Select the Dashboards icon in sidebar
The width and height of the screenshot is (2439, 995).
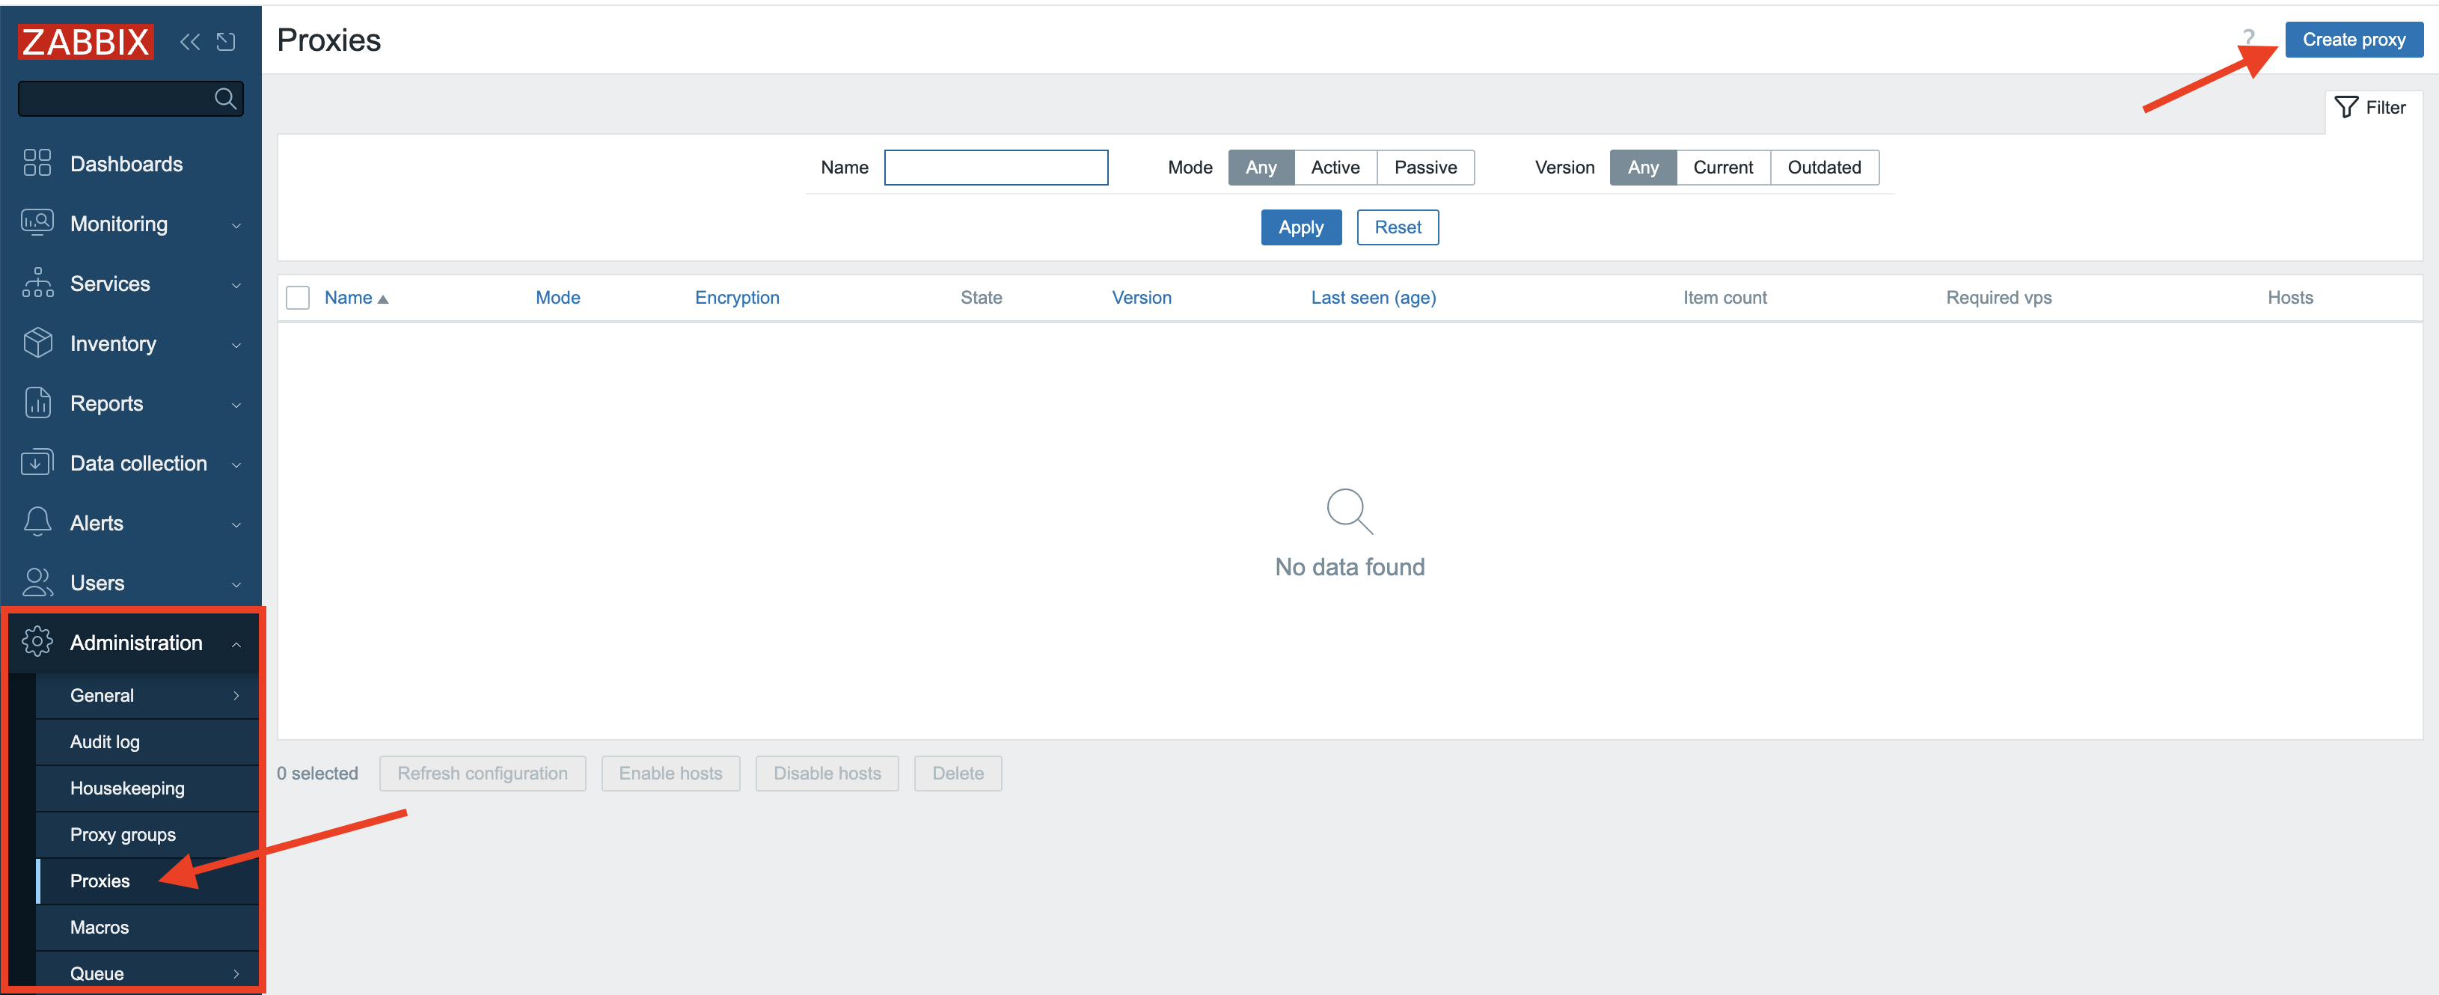37,163
